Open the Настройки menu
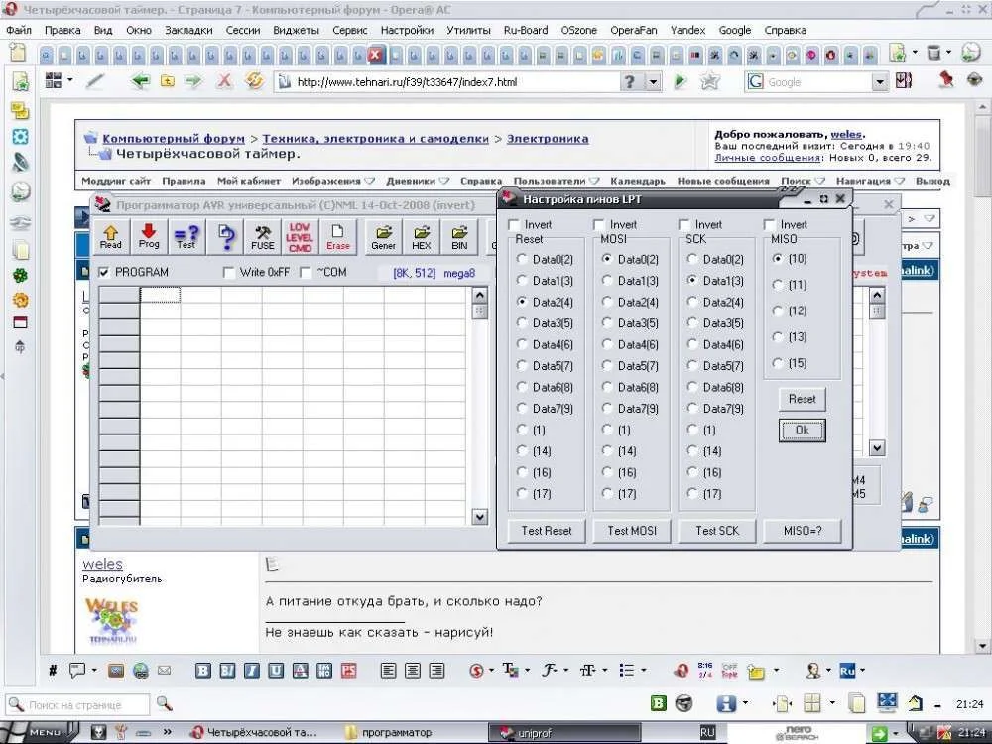Screen dimensions: 992x744 (x=407, y=30)
